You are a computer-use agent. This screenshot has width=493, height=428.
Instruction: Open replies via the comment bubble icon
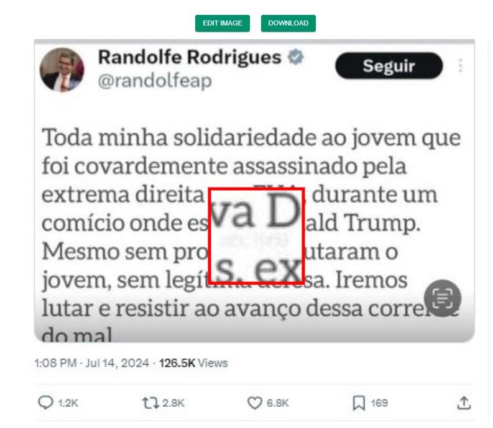pos(45,403)
